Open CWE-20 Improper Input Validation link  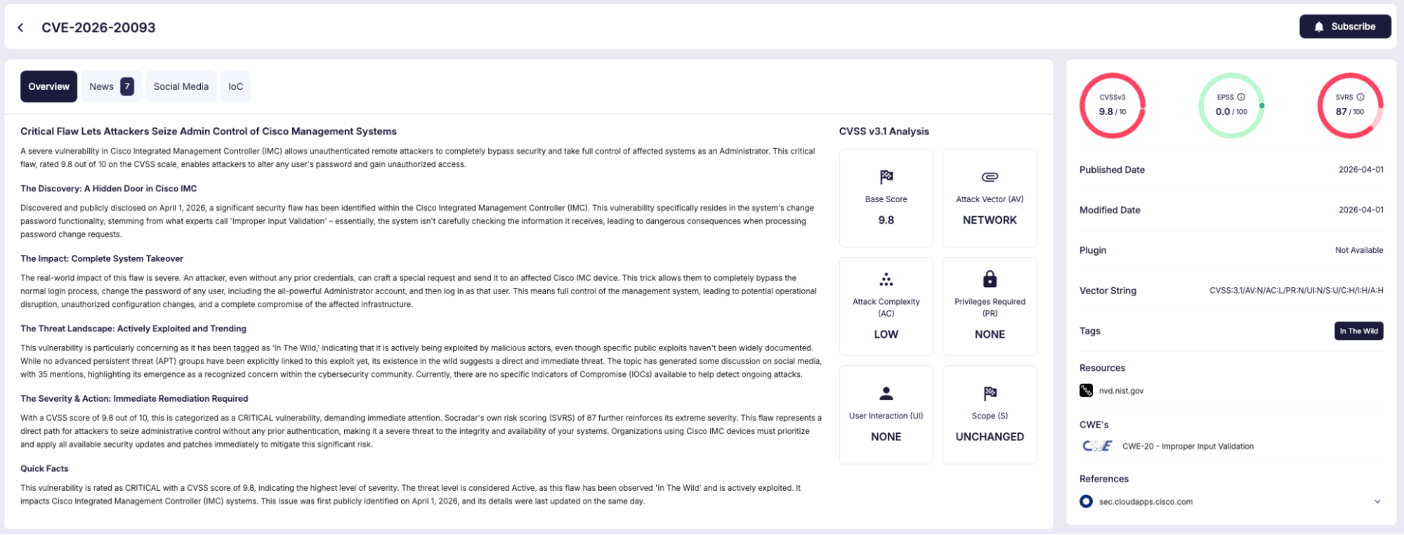(1188, 447)
